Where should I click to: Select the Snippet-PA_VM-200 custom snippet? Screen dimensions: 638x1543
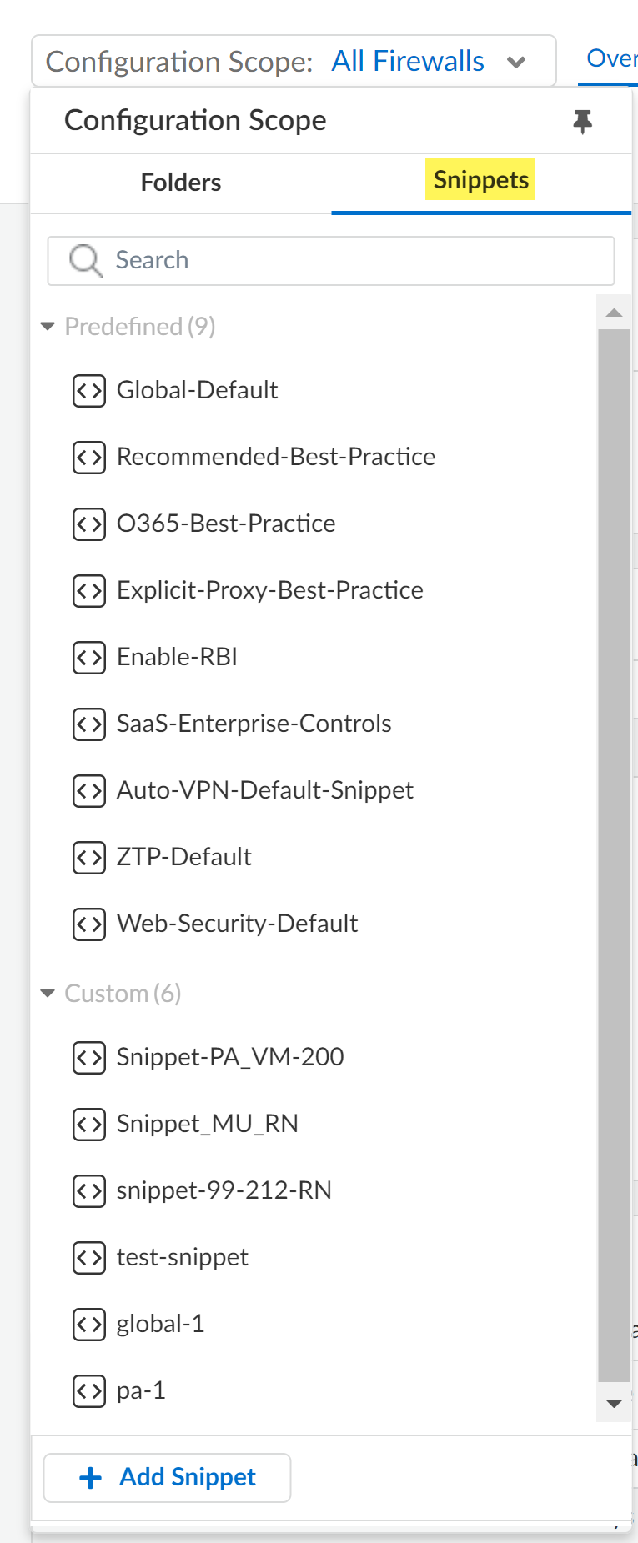click(x=230, y=1057)
